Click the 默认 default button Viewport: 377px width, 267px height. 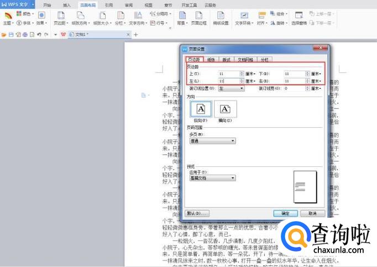[197, 213]
